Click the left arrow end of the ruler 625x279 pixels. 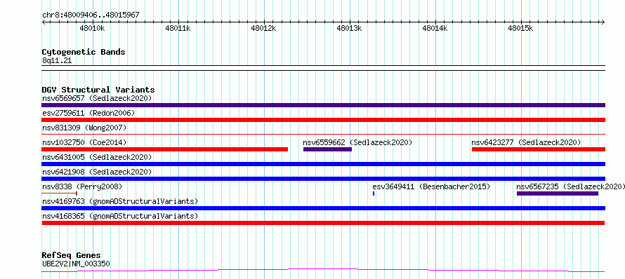click(x=44, y=22)
